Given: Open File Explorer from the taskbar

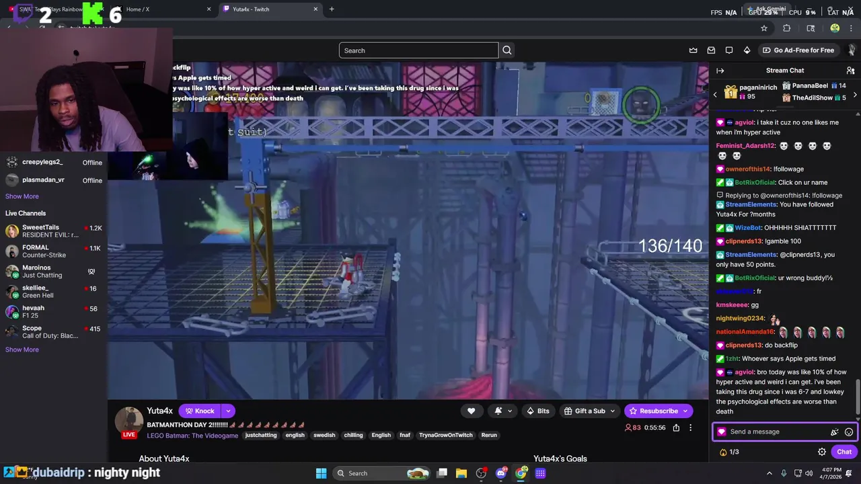Looking at the screenshot, I should click(461, 473).
